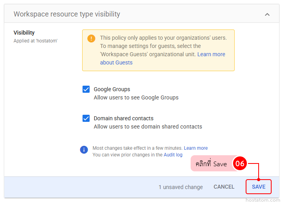Click the Google Groups label text
This screenshot has height=202, width=283.
point(112,89)
